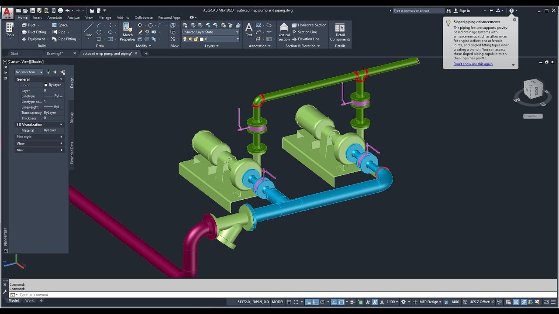Click the Horizontal Section tool

point(309,25)
